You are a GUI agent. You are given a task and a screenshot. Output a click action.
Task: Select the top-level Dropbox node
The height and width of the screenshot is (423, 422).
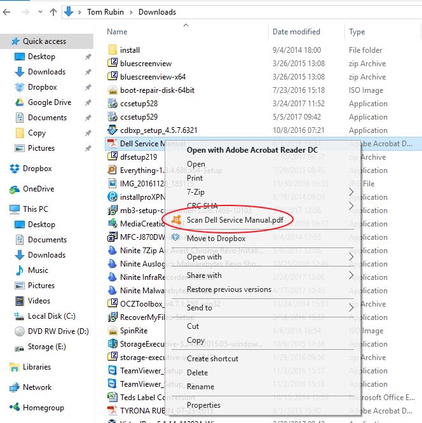coord(37,169)
